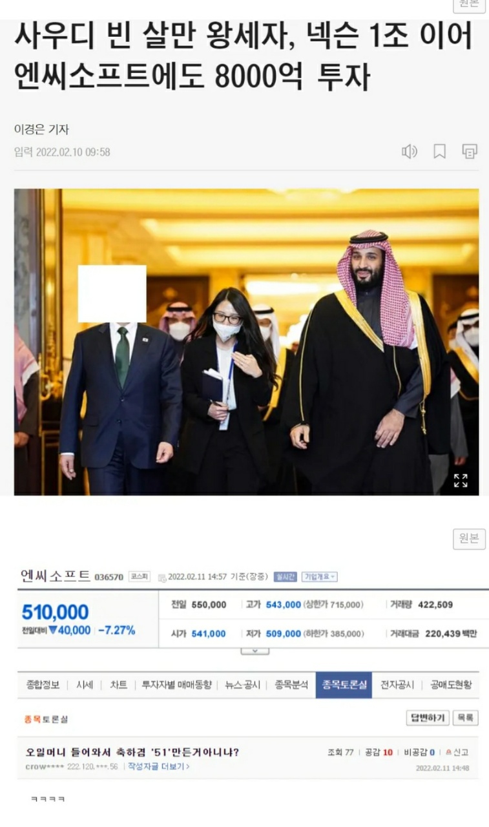The image size is (489, 827).
Task: Click the 답변하기 button
Action: point(427,718)
